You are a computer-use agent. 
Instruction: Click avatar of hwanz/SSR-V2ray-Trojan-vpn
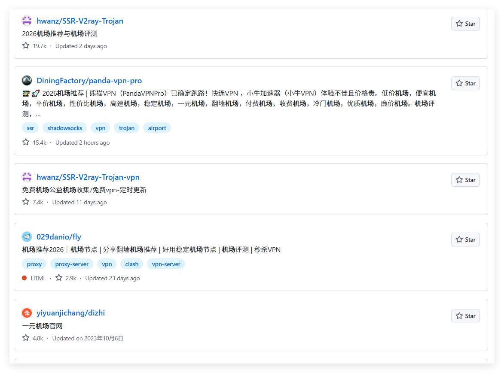pos(27,177)
